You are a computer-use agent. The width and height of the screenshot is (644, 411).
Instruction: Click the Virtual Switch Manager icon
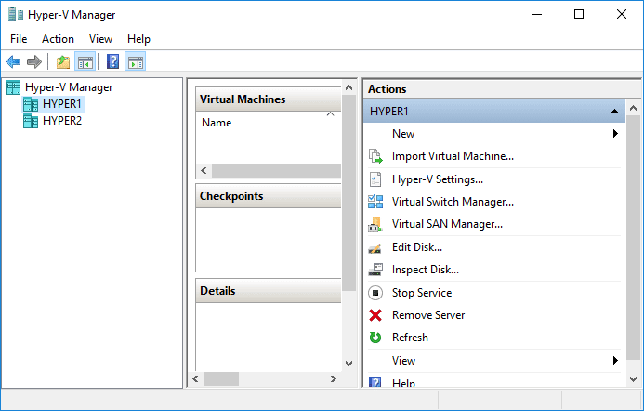tap(375, 202)
